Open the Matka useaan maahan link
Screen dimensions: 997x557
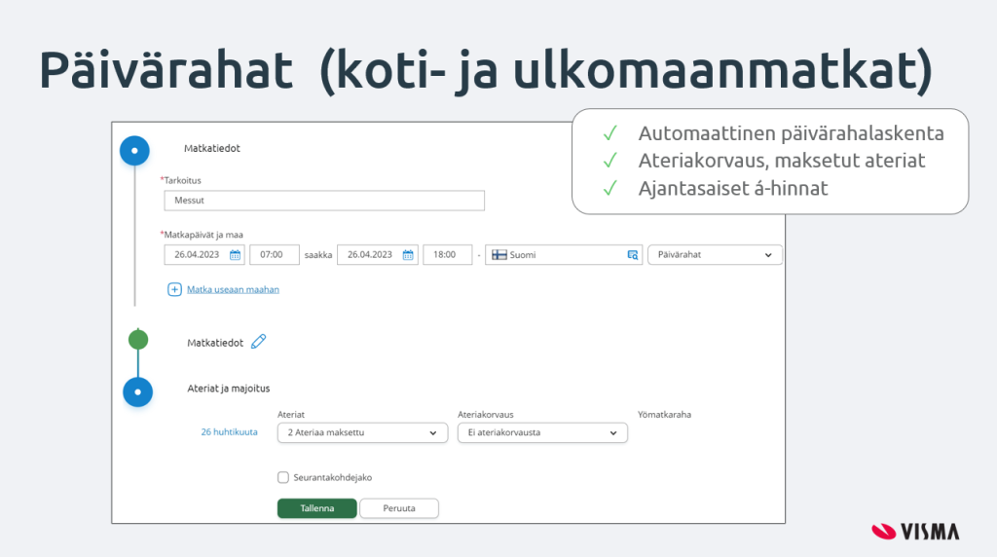click(x=233, y=289)
